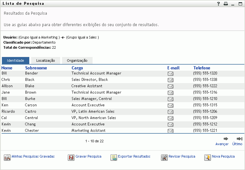Sort by the Telefone column header

click(x=202, y=68)
